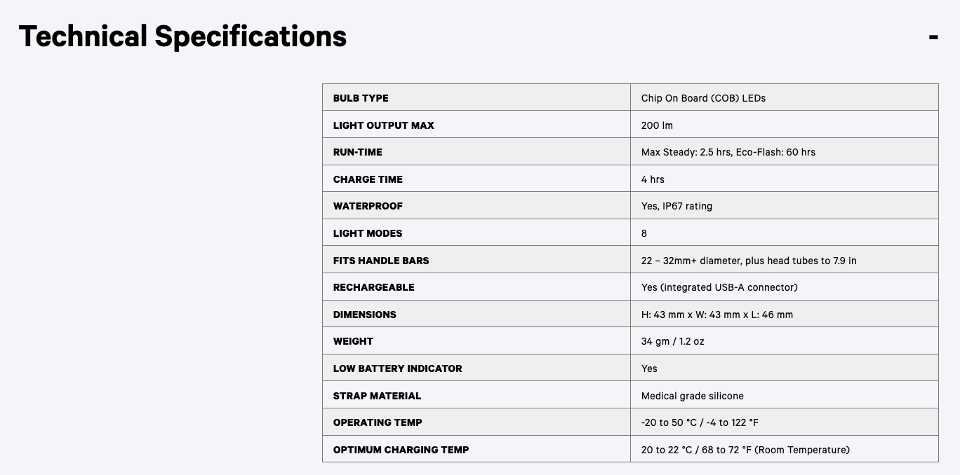Click the FITS HANDLE BARS label
This screenshot has height=475, width=960.
[x=381, y=261]
